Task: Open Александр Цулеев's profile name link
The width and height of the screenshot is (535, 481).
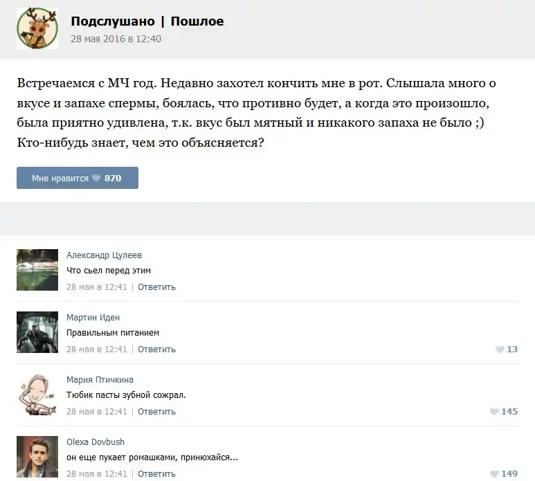Action: coord(104,255)
